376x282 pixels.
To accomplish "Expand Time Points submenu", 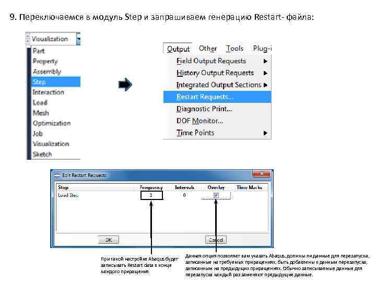I will 217,133.
